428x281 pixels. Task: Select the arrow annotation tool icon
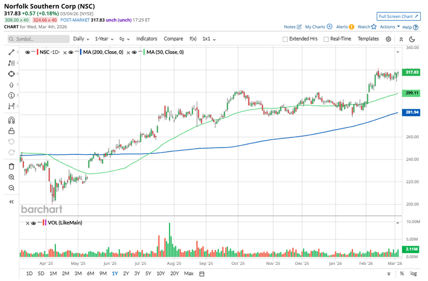(x=11, y=85)
